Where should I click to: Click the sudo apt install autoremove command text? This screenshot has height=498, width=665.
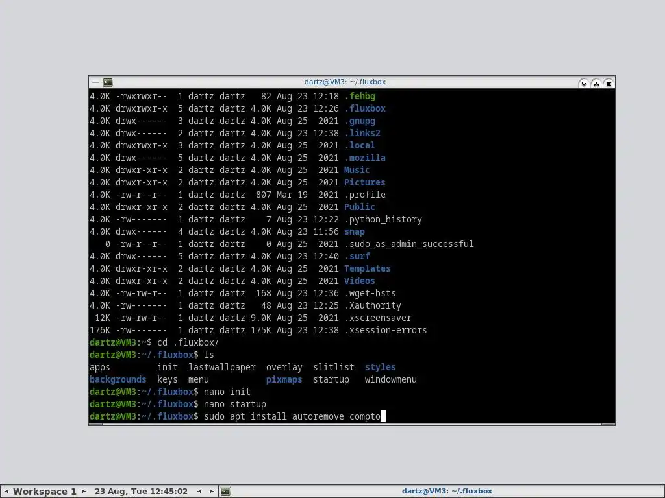click(274, 416)
